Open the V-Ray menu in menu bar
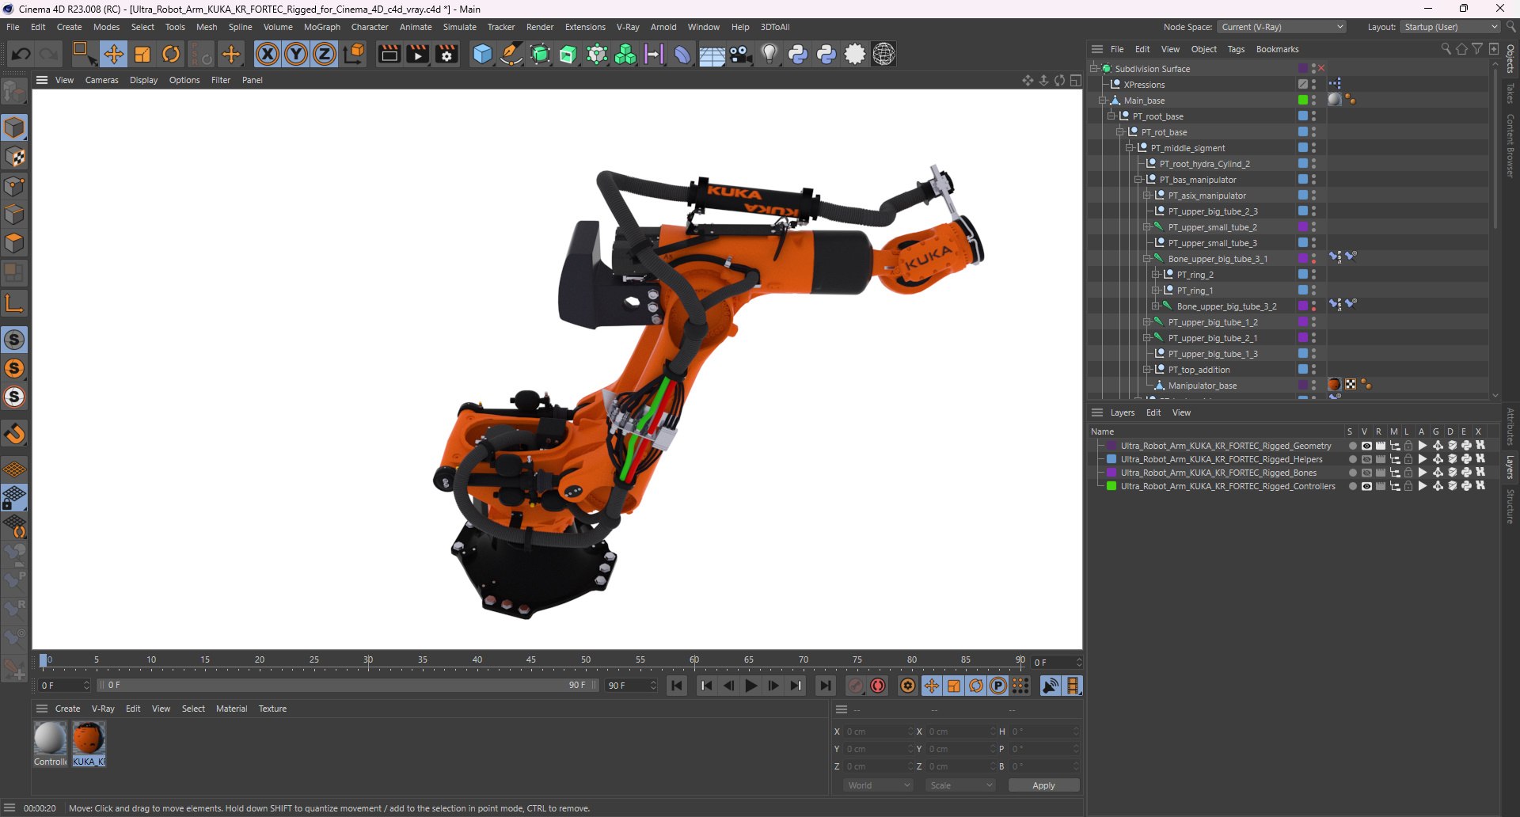Viewport: 1520px width, 817px height. point(628,27)
